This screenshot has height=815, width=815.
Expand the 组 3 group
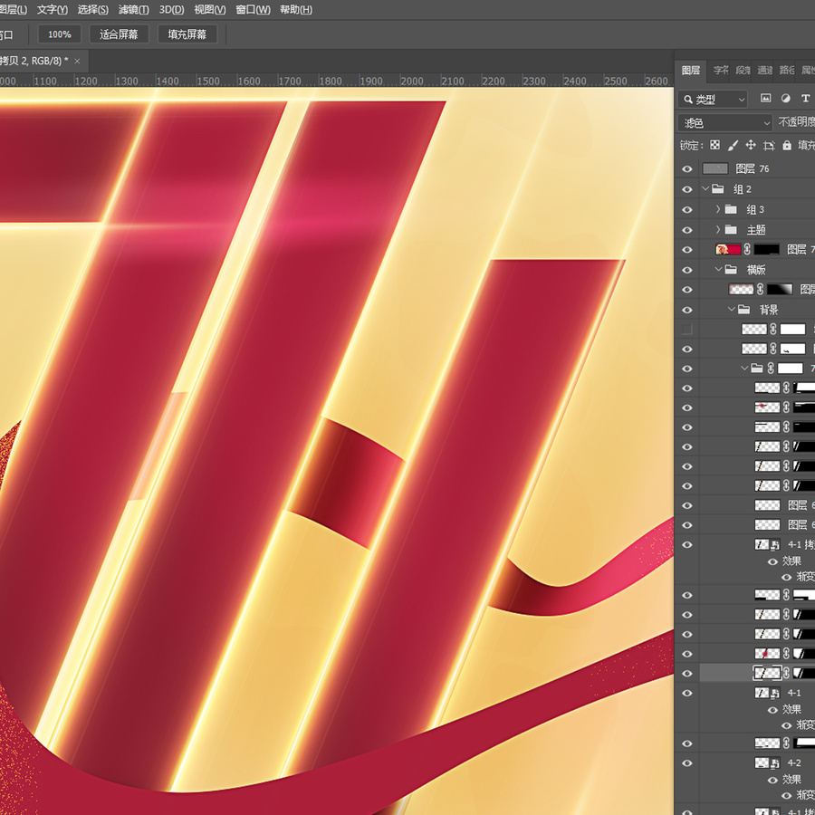718,209
